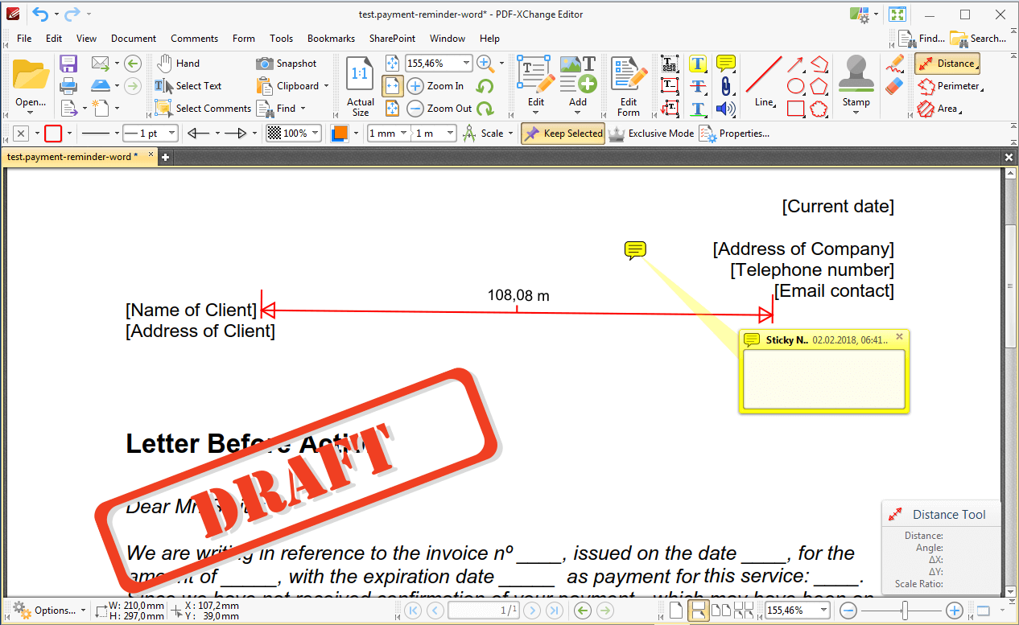Activate the Distance measuring tool
This screenshot has width=1019, height=625.
[x=947, y=64]
